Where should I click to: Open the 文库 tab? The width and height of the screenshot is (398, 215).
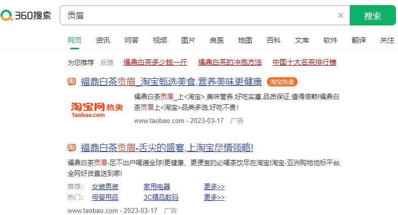[302, 40]
